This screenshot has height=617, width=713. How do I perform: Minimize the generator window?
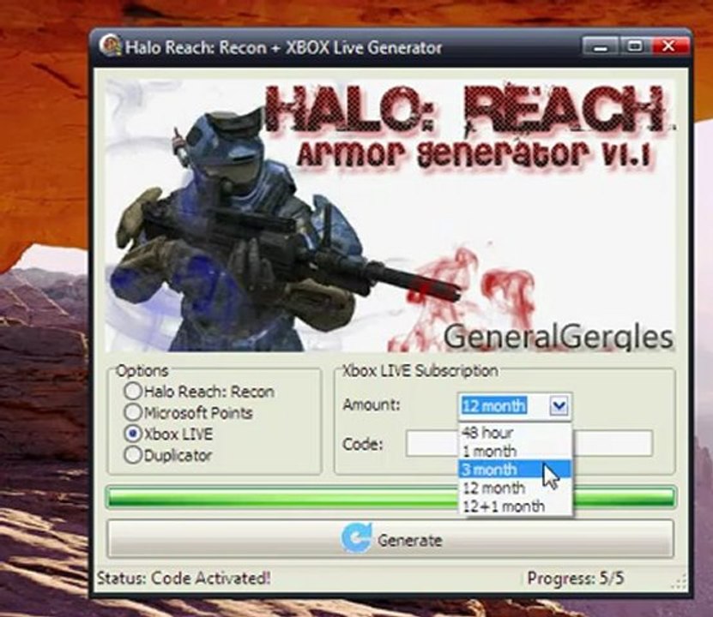[x=601, y=46]
